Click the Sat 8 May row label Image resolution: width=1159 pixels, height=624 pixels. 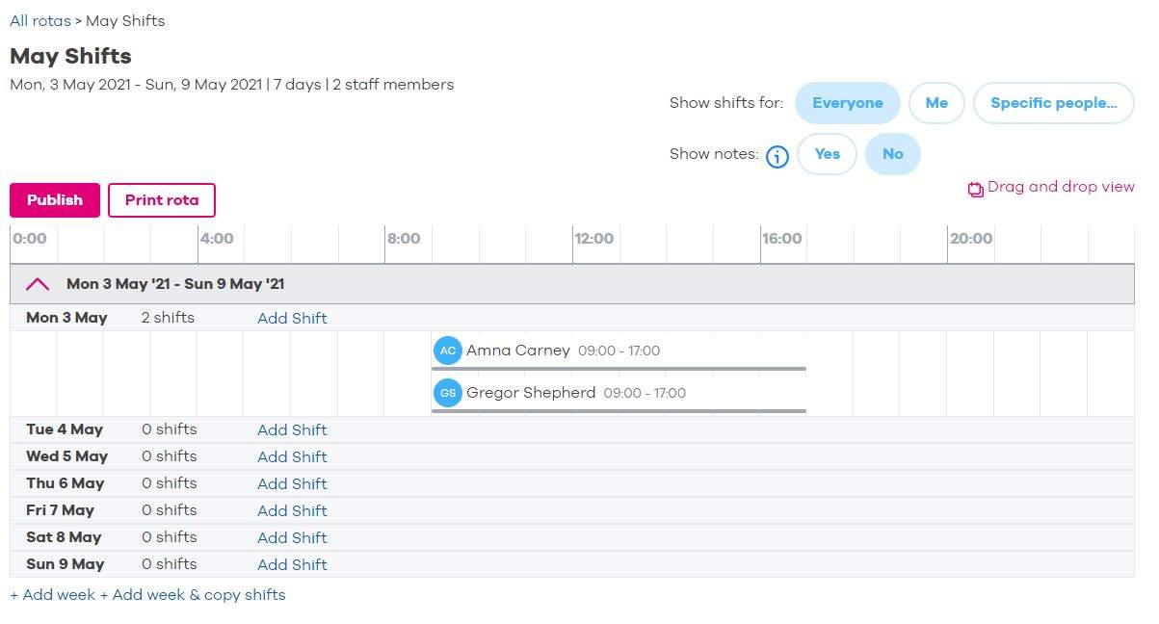pos(64,537)
